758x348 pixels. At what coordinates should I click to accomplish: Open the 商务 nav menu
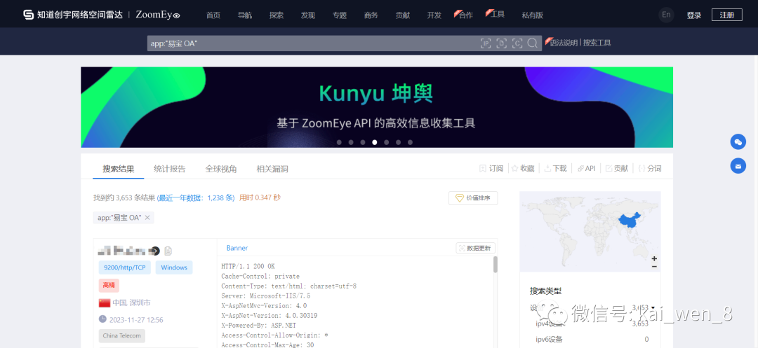click(371, 15)
